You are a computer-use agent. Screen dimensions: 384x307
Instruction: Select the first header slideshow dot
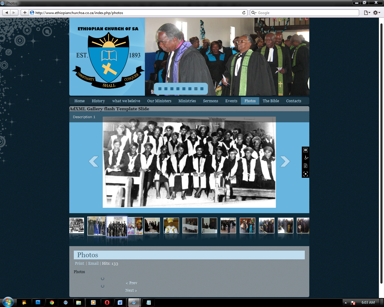[x=160, y=89]
